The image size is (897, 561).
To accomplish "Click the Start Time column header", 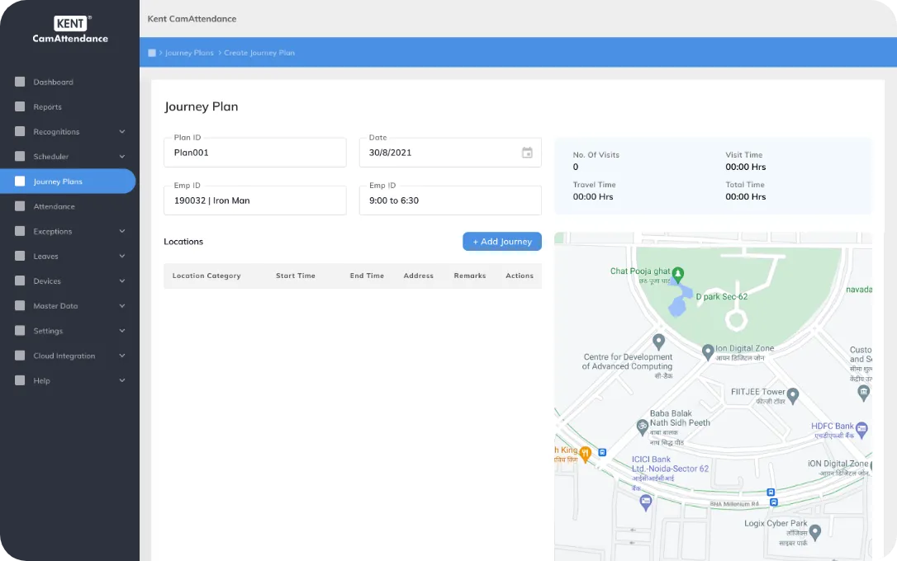I will coord(296,276).
